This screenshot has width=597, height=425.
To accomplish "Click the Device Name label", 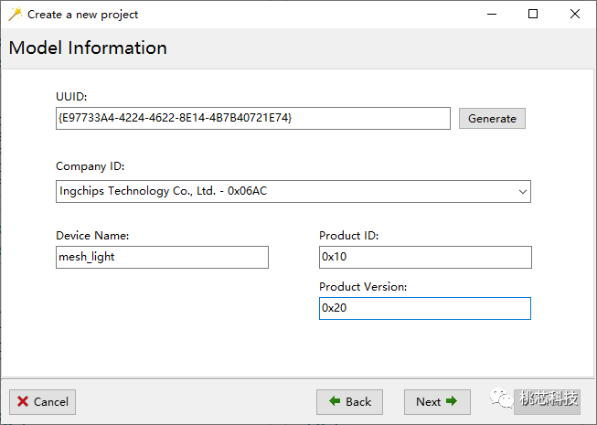I will 92,236.
